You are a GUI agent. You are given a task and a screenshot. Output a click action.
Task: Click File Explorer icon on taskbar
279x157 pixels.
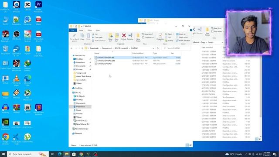click(67, 154)
